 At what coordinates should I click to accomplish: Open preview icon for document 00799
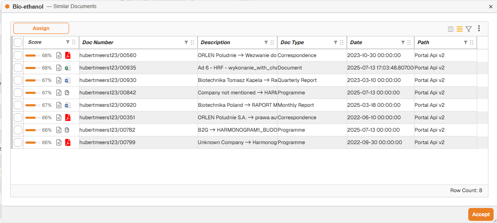[58, 142]
